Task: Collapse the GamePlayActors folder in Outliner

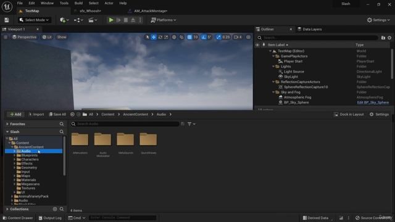Action: click(x=273, y=56)
